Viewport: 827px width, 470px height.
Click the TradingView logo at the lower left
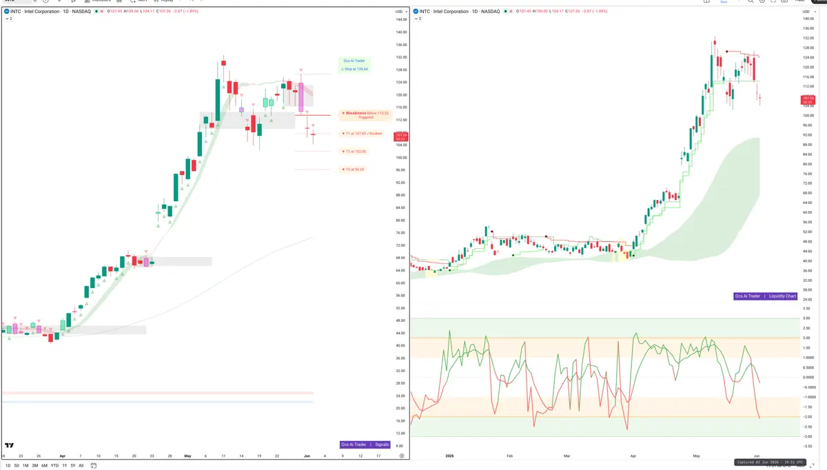coord(10,445)
